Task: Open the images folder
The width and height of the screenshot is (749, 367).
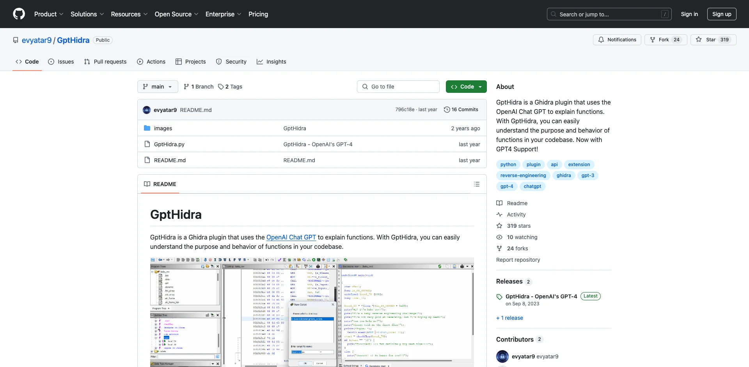Action: click(163, 128)
